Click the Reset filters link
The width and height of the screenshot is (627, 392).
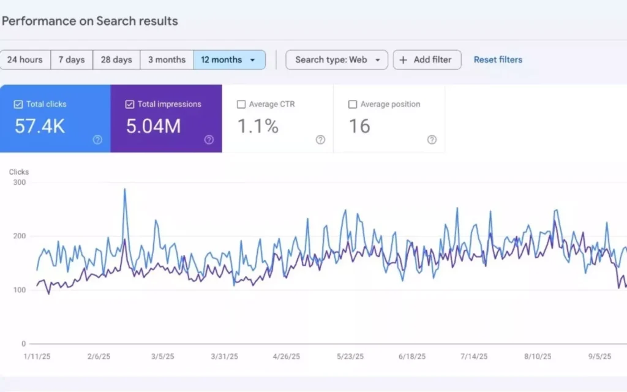coord(498,60)
